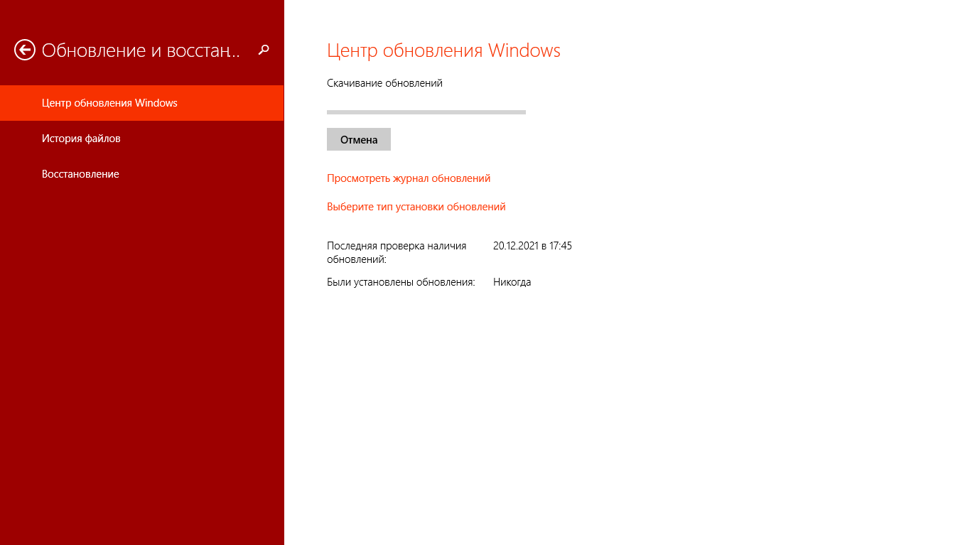Image resolution: width=970 pixels, height=545 pixels.
Task: Open Просмотреть журнал обновлений link
Action: point(409,178)
